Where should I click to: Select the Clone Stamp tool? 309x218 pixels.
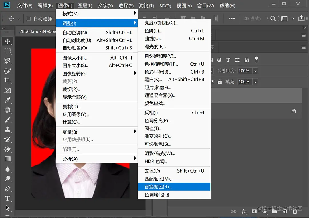tap(7, 130)
